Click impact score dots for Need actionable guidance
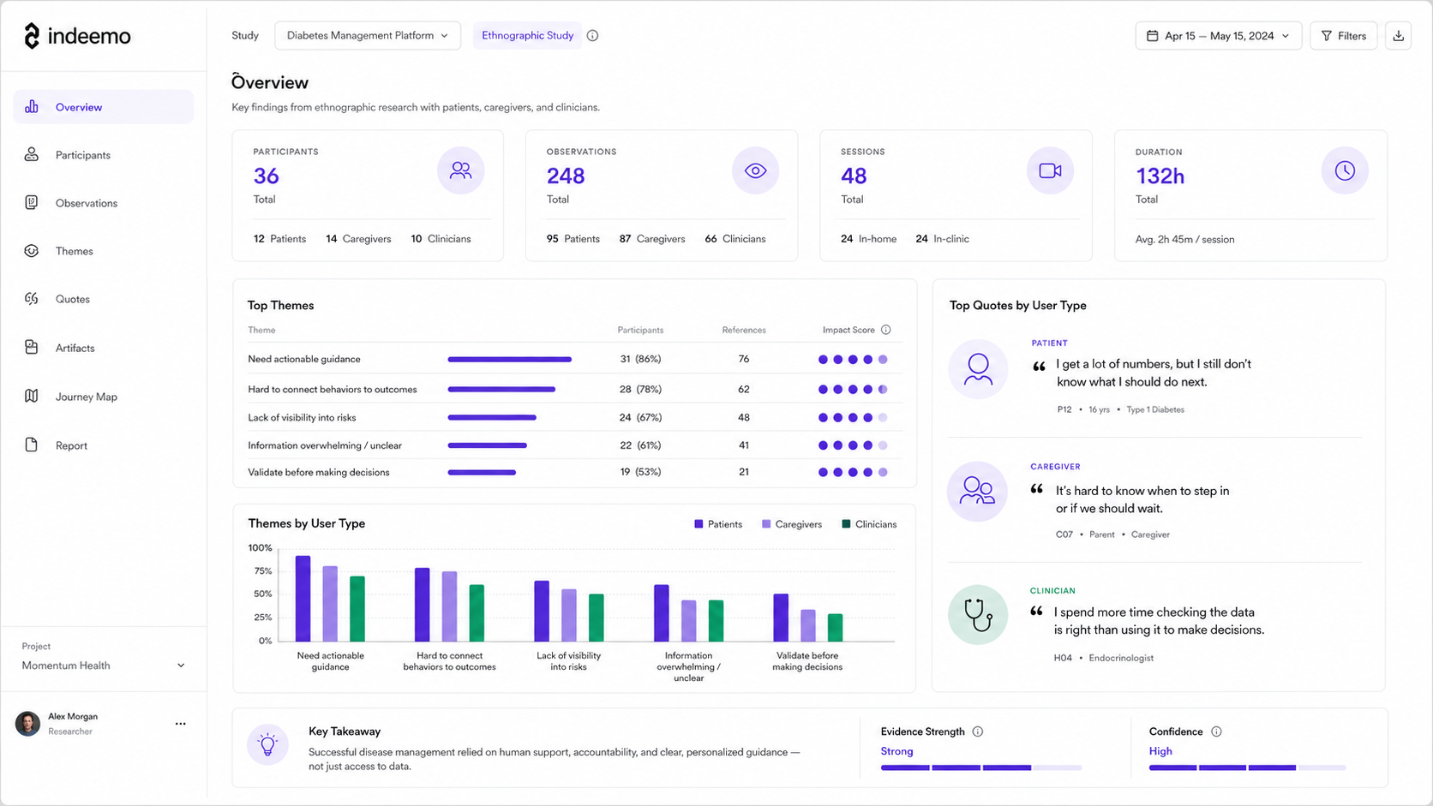 (x=853, y=360)
